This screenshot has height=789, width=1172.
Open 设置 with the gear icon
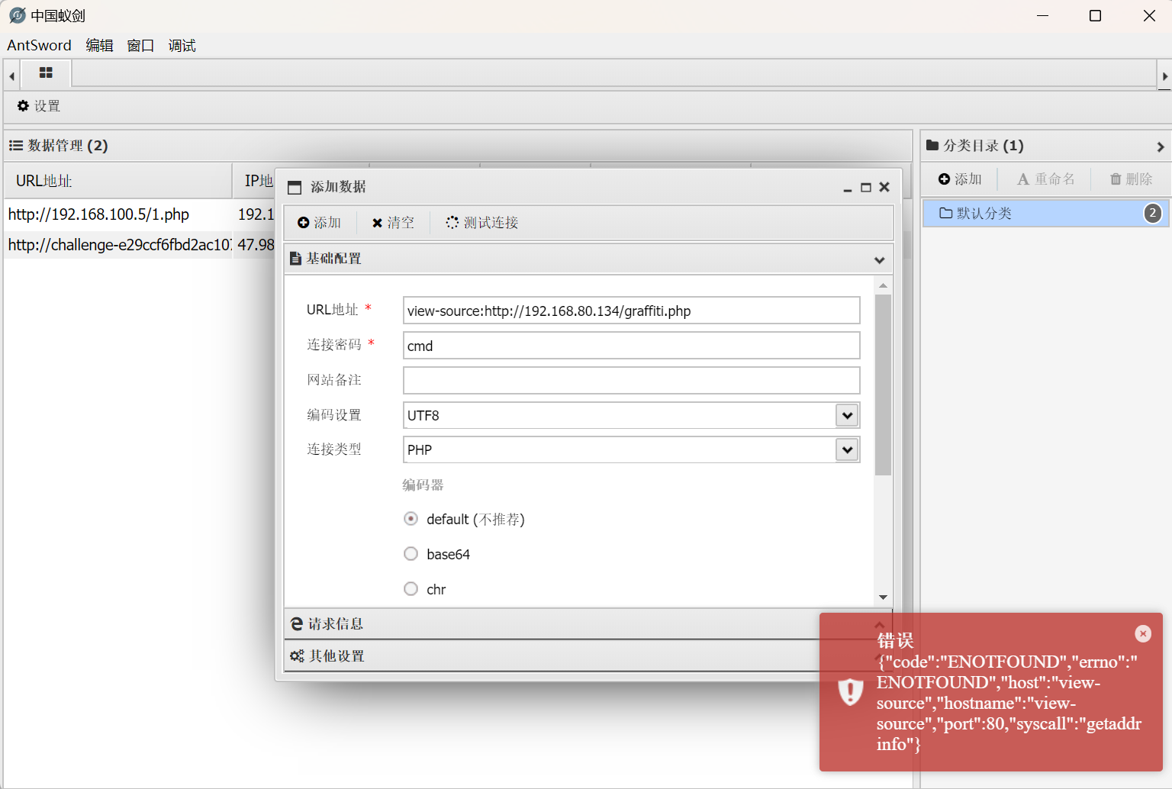[39, 106]
